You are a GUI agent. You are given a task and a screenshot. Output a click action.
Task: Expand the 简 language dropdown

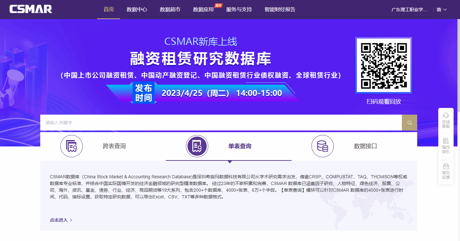tap(441, 10)
